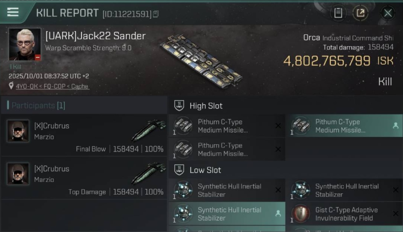Click the High Slot section icon

[179, 106]
